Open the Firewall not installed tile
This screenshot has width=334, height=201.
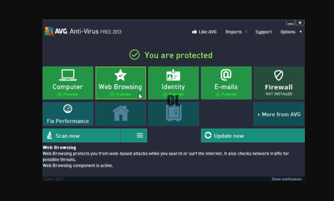(x=279, y=83)
